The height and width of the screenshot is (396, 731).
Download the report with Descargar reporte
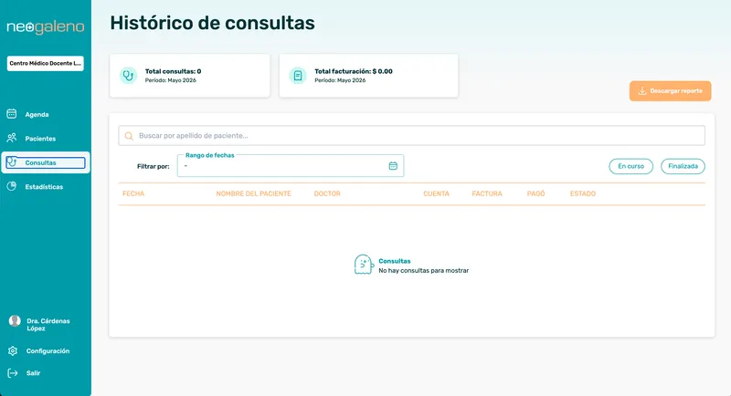click(670, 90)
